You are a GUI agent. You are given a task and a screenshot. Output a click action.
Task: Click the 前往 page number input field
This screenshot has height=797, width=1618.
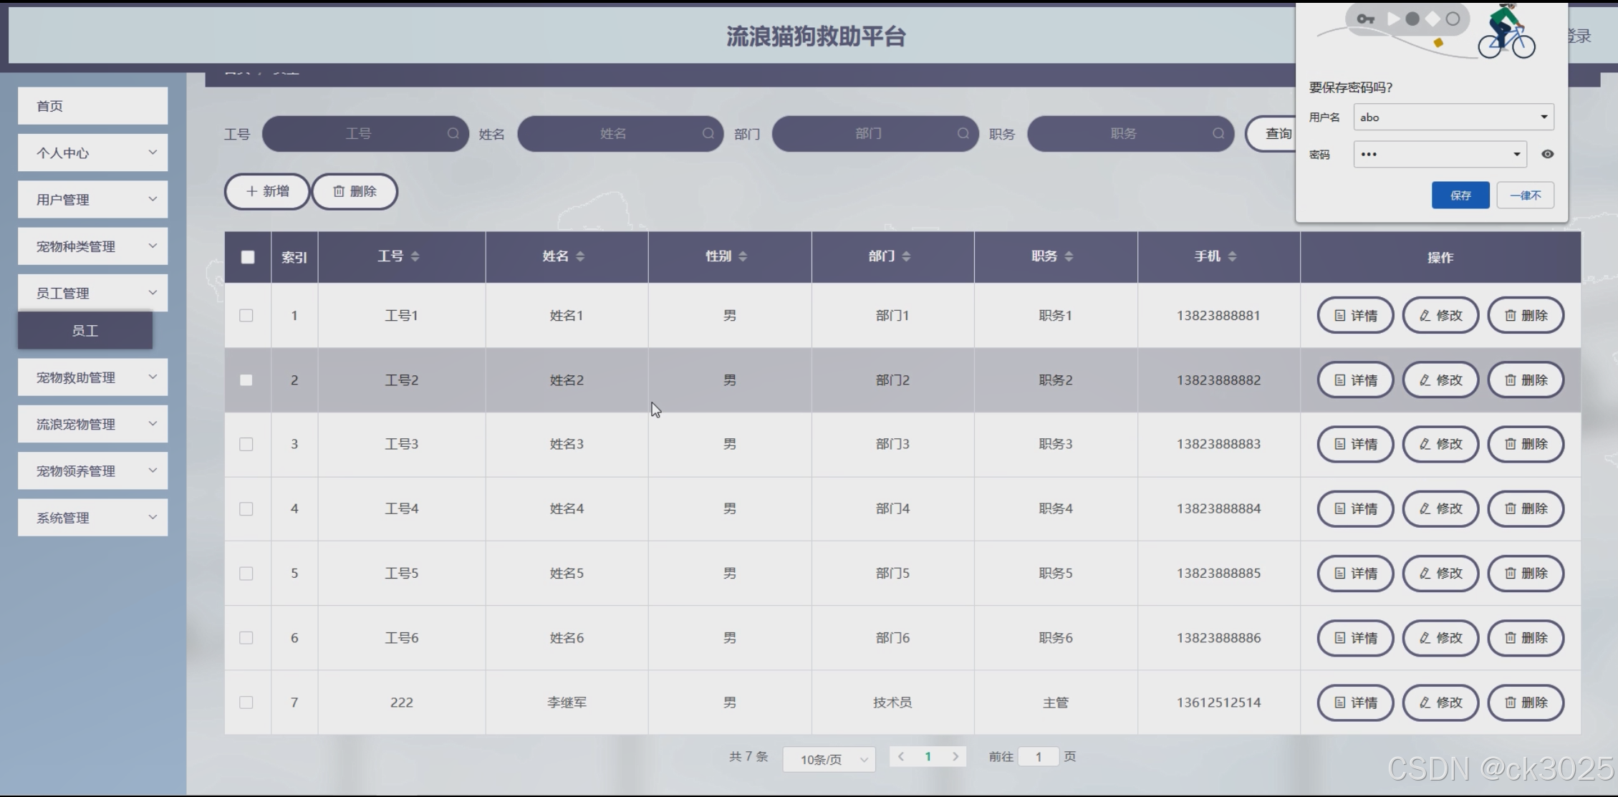pyautogui.click(x=1038, y=756)
